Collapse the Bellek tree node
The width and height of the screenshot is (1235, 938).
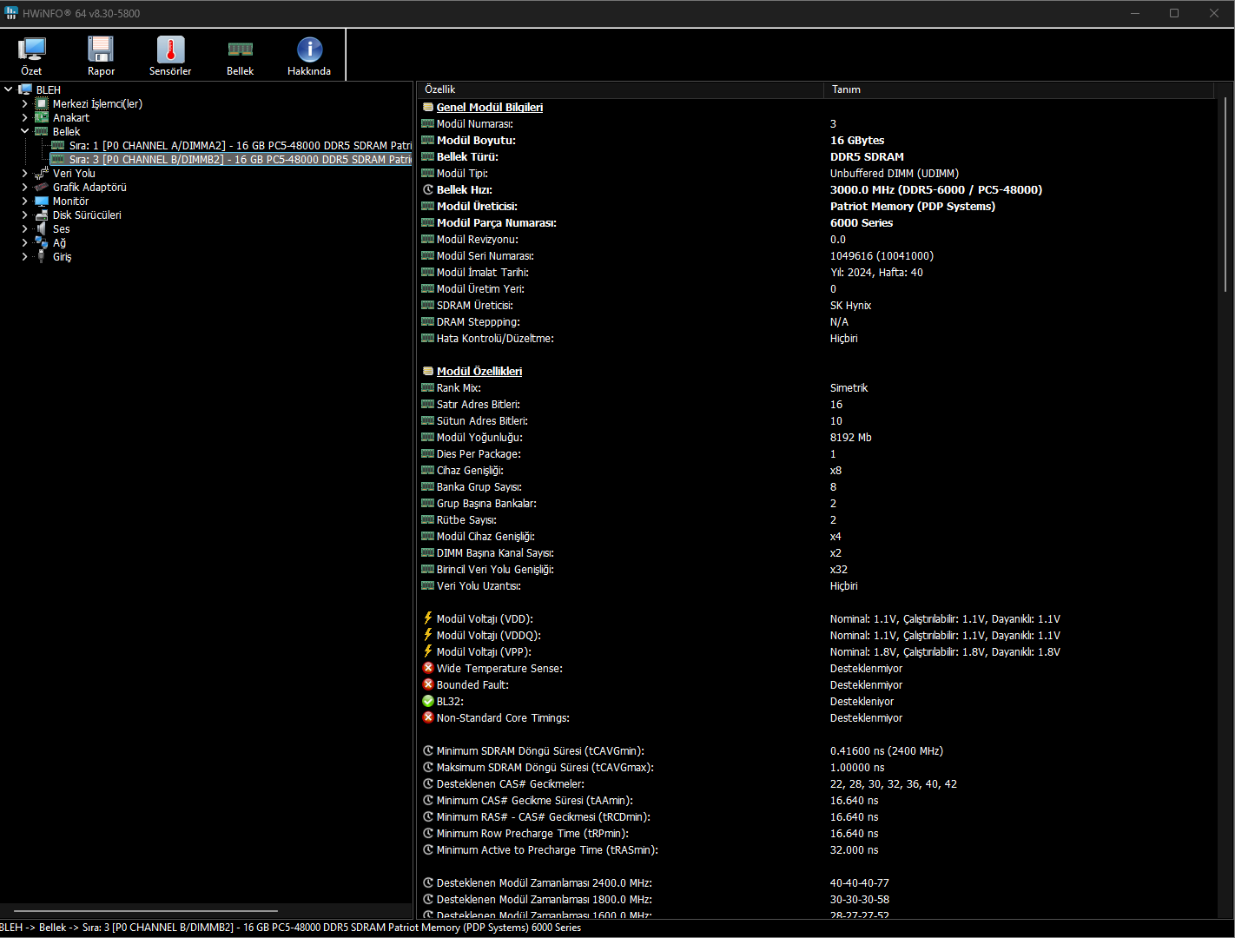[x=25, y=131]
